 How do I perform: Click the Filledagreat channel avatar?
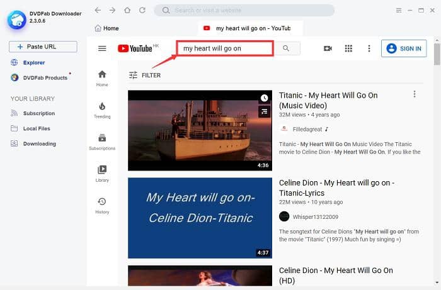click(284, 129)
